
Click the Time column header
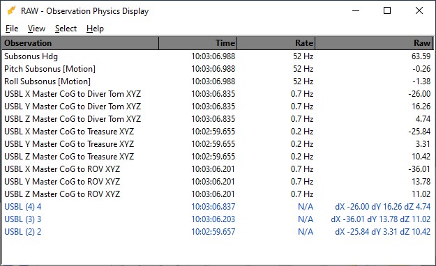(197, 43)
